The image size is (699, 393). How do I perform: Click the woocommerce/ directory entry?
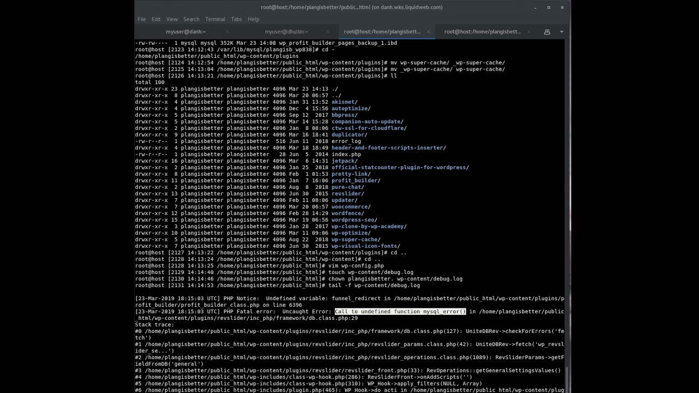[351, 207]
